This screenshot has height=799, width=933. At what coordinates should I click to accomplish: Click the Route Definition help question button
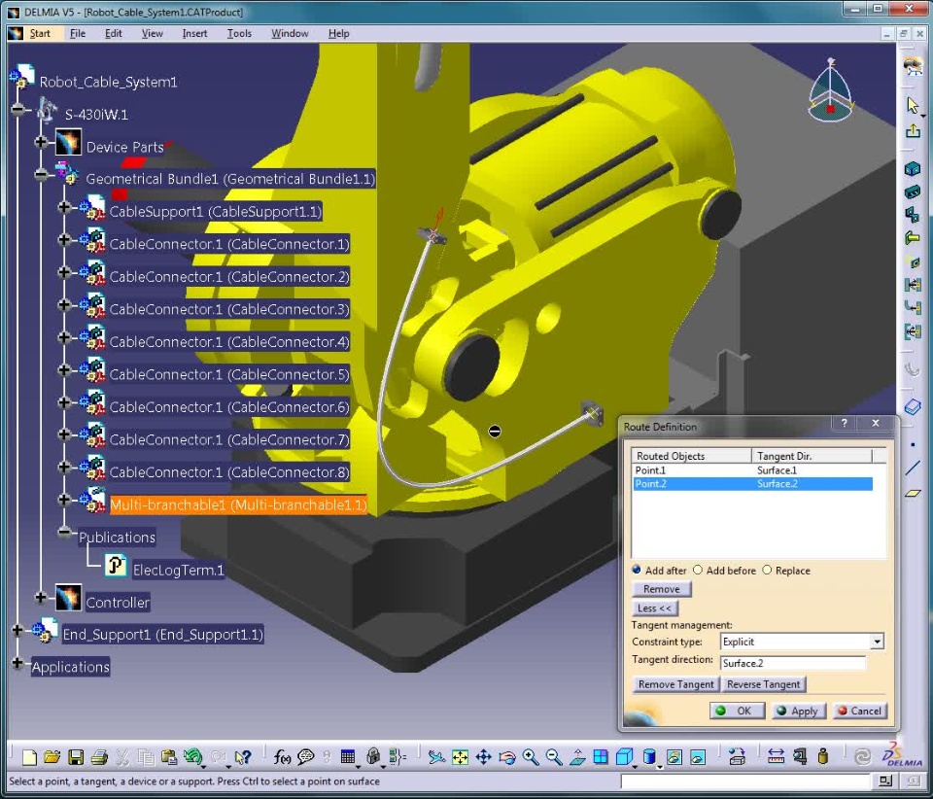click(x=844, y=423)
